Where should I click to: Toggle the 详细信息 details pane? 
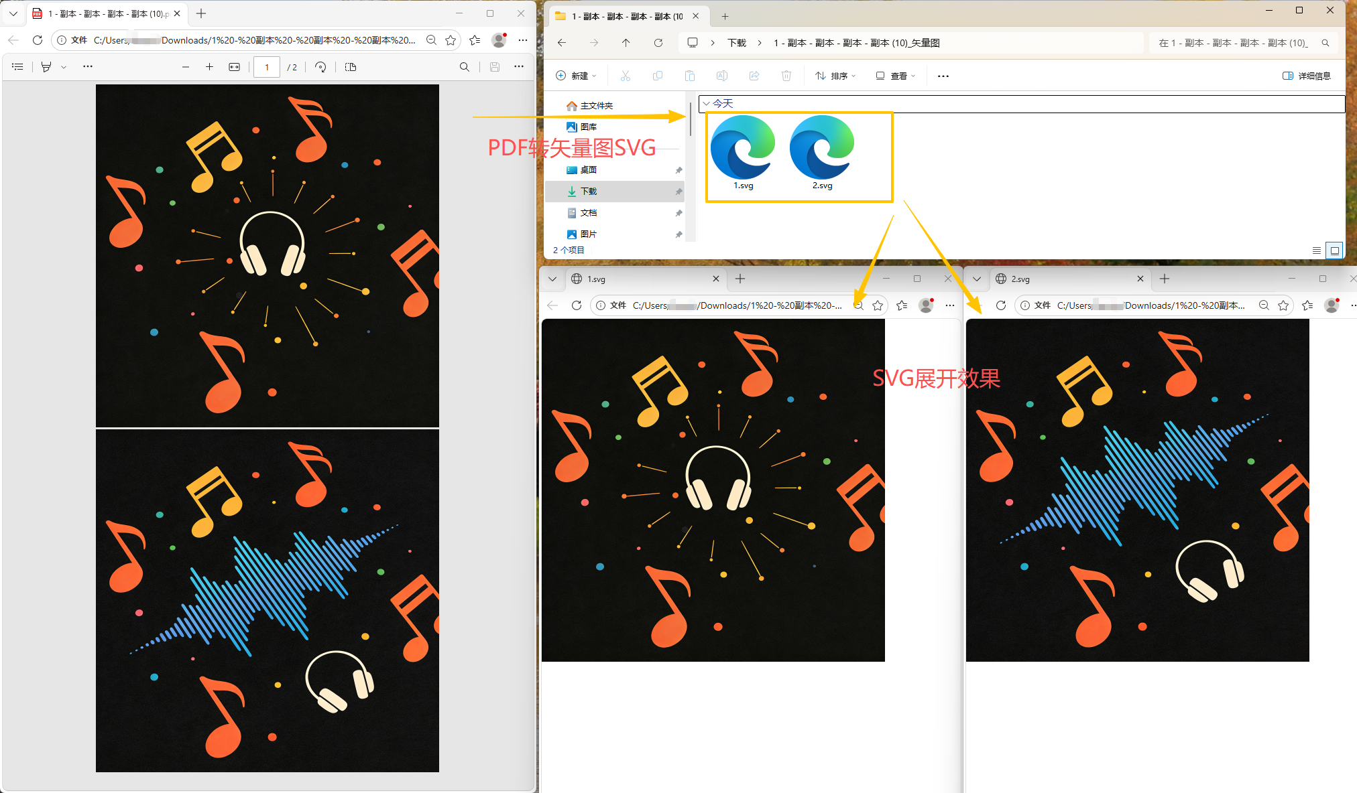coord(1306,76)
